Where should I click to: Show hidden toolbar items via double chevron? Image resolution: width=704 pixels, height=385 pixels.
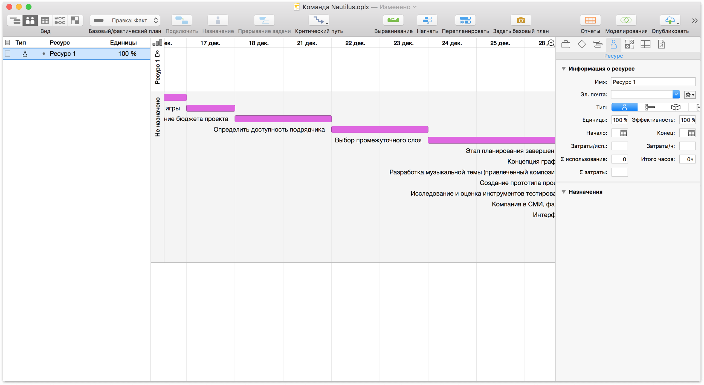pos(694,21)
